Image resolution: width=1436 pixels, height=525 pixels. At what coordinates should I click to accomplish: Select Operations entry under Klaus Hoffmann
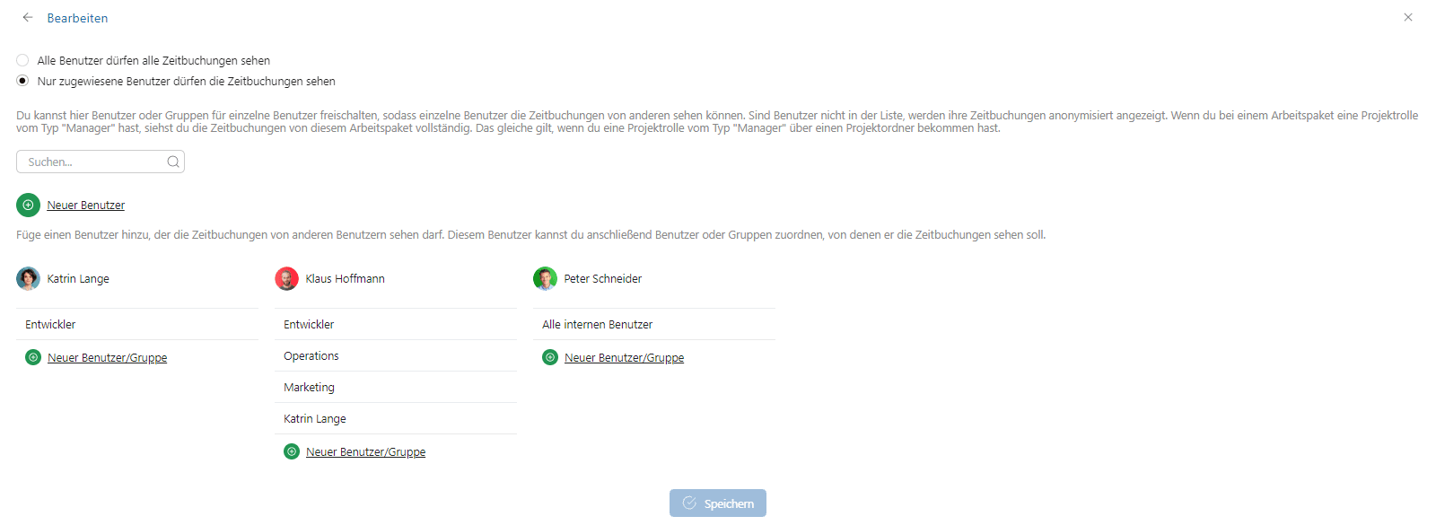[x=311, y=356]
